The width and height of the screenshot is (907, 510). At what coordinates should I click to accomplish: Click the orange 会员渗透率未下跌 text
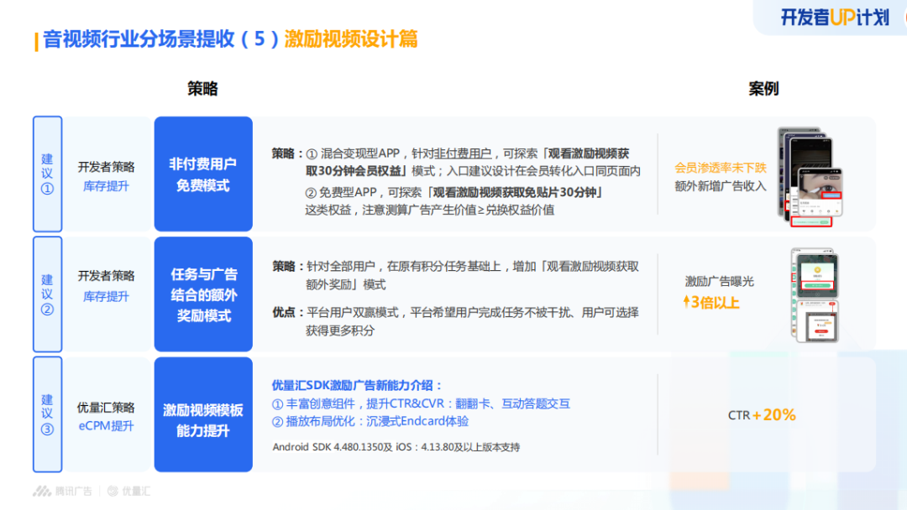pyautogui.click(x=721, y=168)
